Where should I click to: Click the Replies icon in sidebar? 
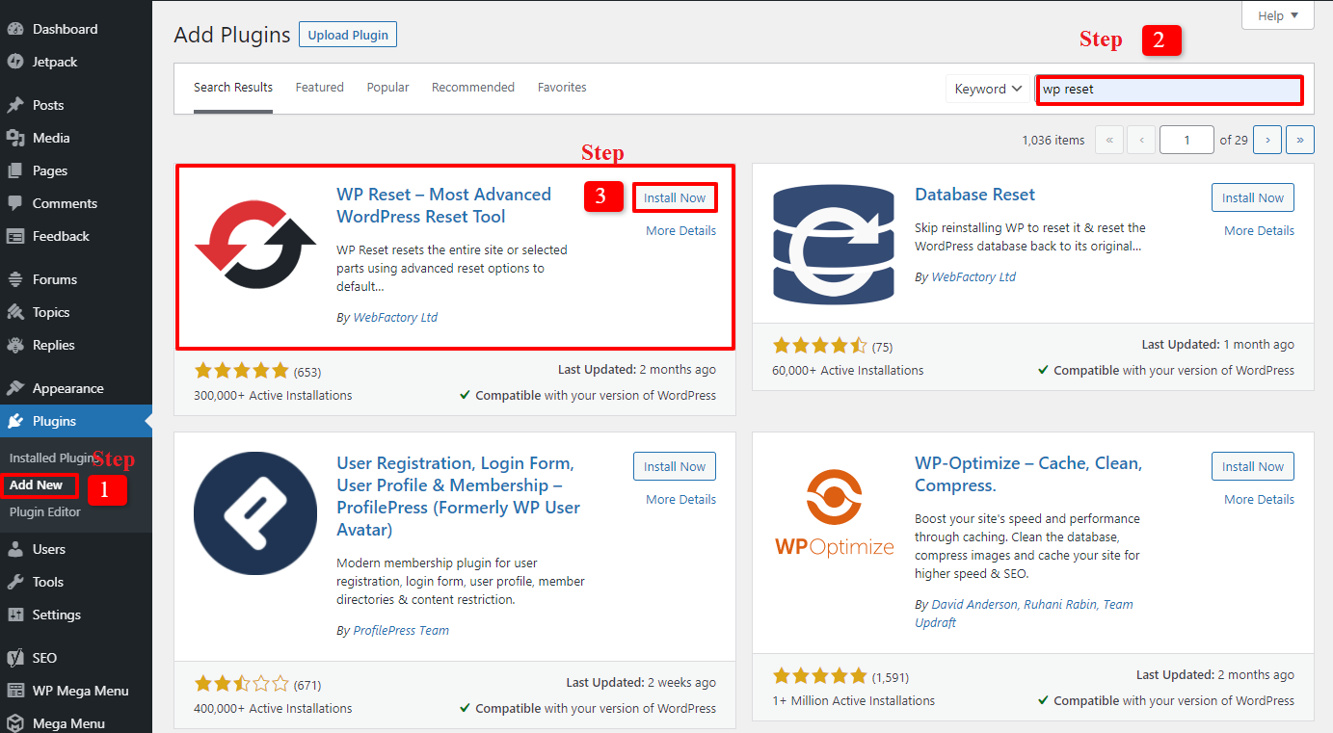(15, 345)
